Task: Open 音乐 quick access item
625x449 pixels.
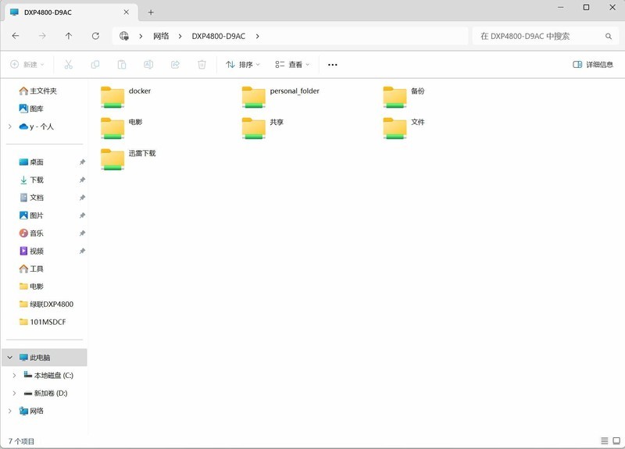Action: [x=31, y=233]
